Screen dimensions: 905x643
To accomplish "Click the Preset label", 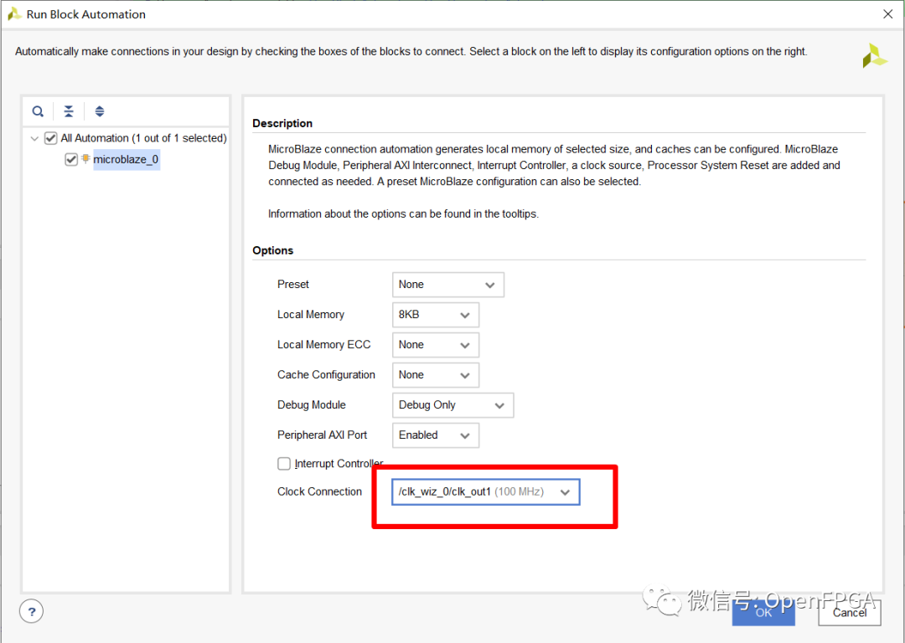I will [x=292, y=285].
